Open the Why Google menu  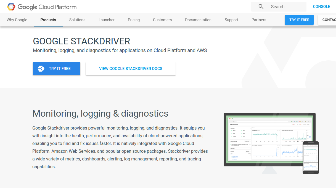tap(17, 20)
